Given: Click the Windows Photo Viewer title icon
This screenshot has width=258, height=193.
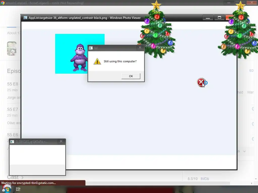Looking at the screenshot, I should click(25, 18).
